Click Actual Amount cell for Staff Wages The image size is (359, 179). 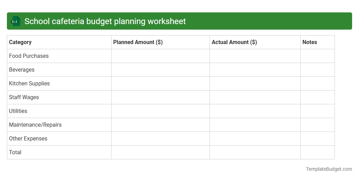[x=255, y=97]
